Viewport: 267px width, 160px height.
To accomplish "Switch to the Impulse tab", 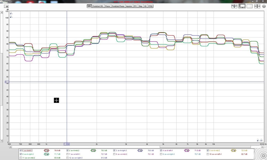I will 129,6.
